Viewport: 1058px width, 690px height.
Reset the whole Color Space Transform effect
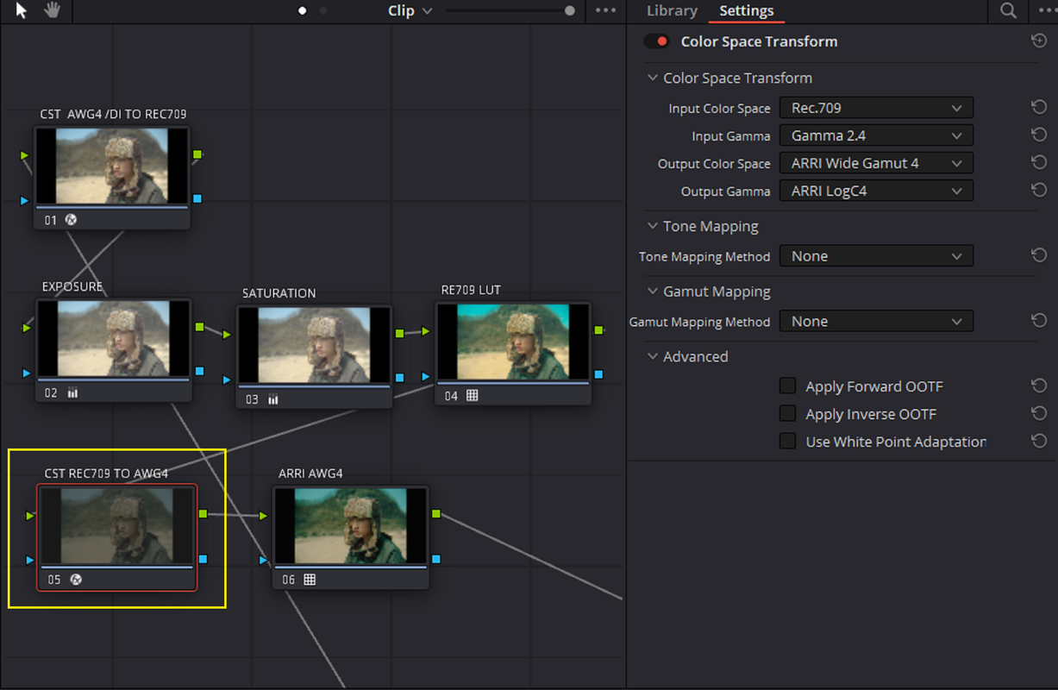[1039, 41]
